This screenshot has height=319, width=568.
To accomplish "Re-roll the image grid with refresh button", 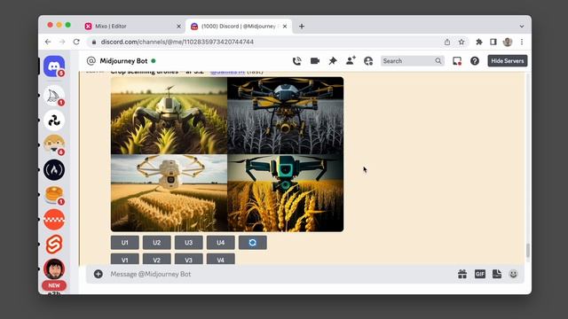I will [252, 243].
